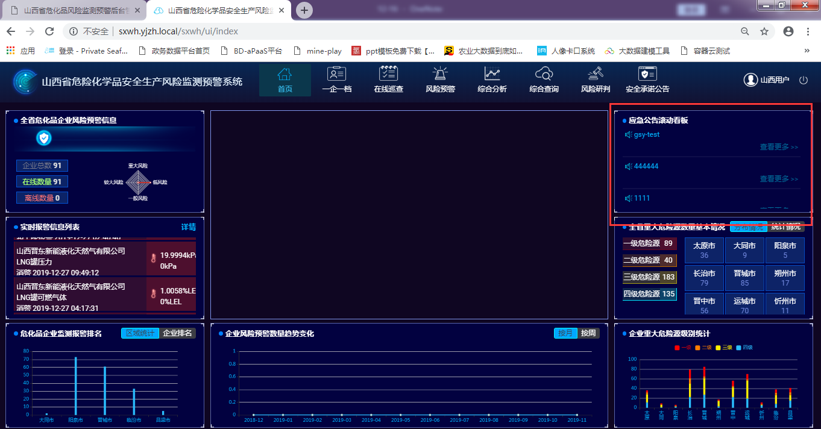Open the 风险预警 risk warning module
The height and width of the screenshot is (429, 821).
click(441, 81)
